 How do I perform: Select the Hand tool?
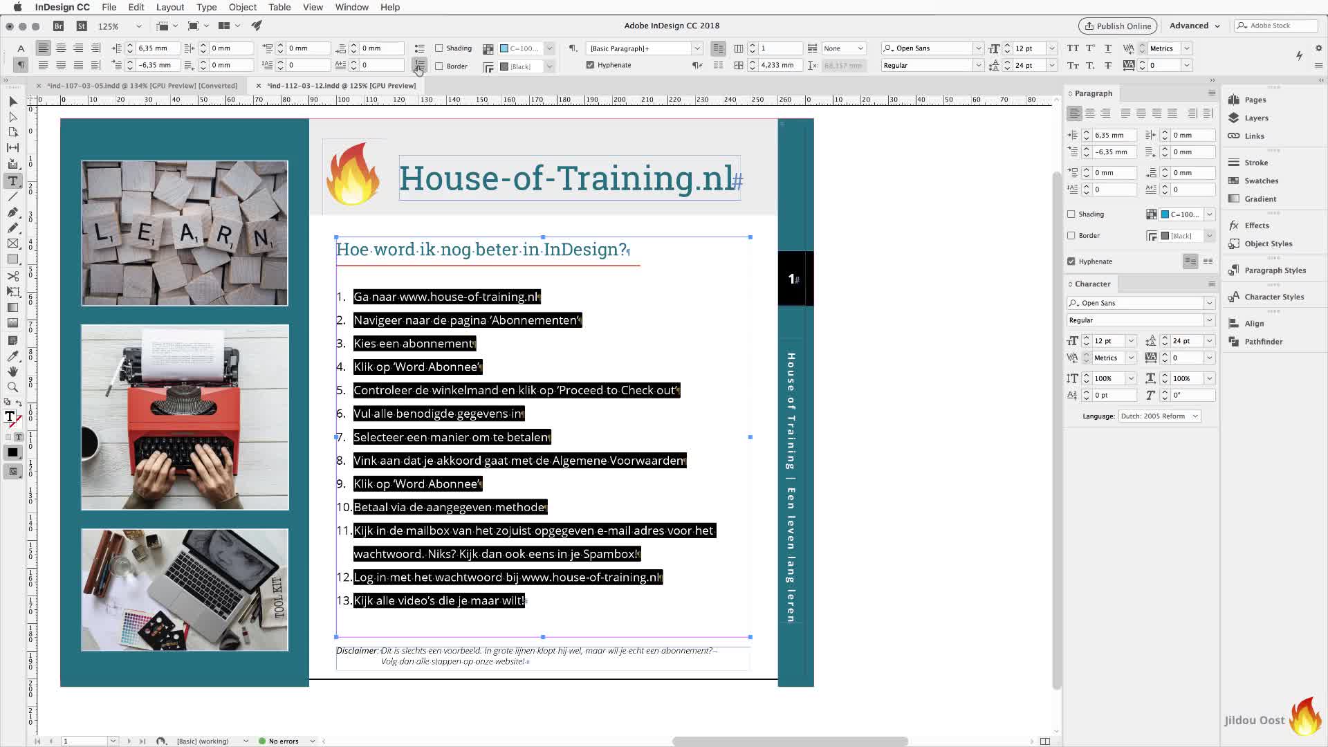[x=12, y=371]
